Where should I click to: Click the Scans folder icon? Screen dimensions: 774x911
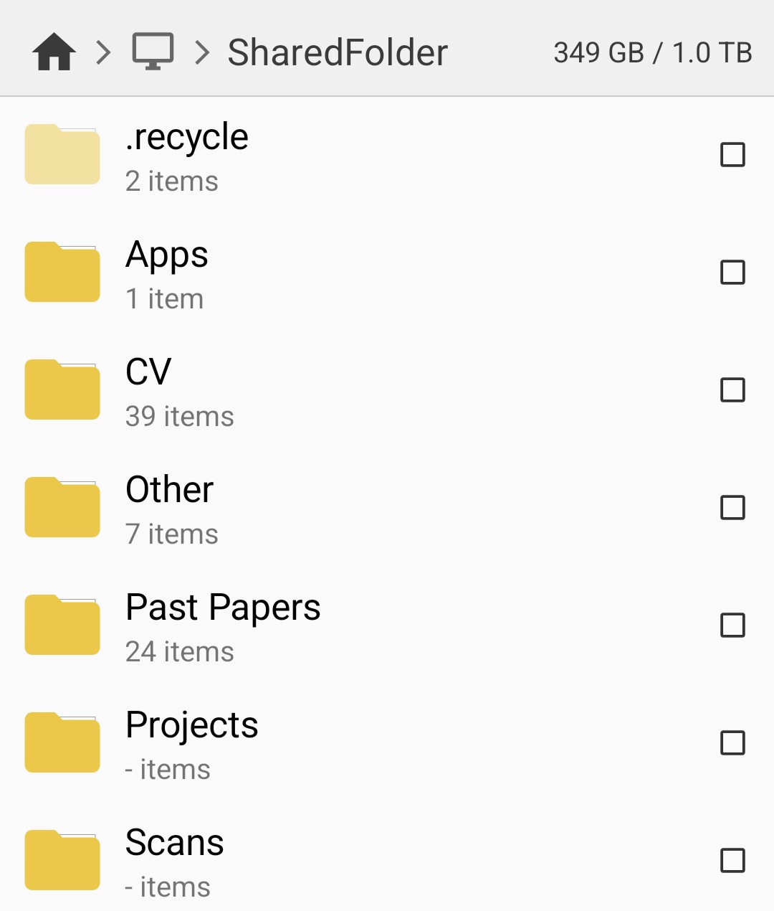tap(62, 860)
